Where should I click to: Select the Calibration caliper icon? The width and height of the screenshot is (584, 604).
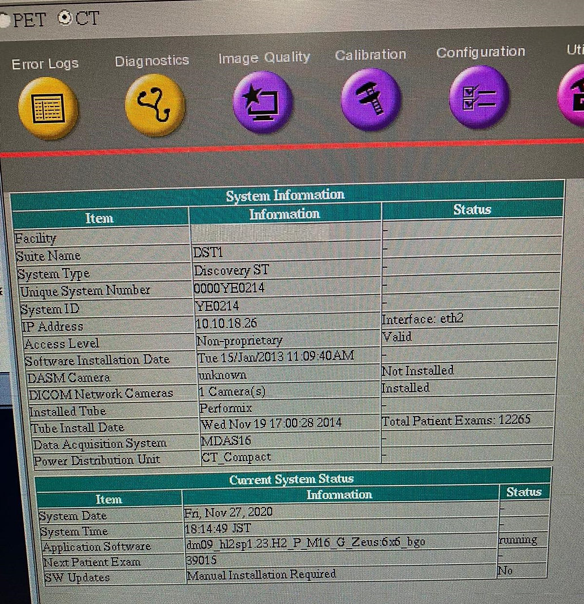(x=371, y=99)
